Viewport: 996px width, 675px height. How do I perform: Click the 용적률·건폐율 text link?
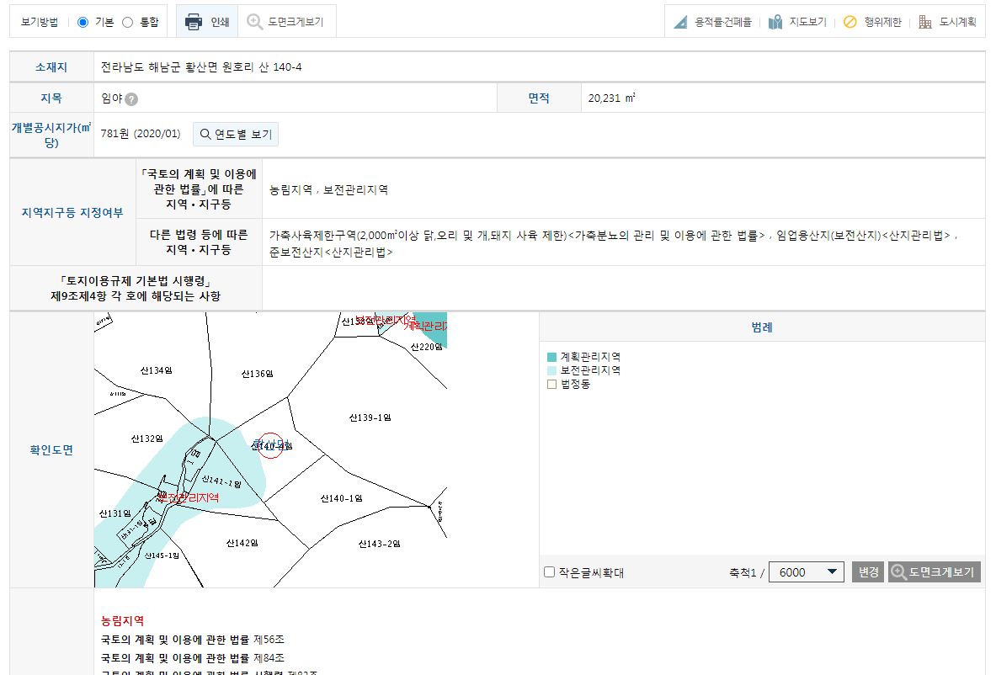[723, 22]
